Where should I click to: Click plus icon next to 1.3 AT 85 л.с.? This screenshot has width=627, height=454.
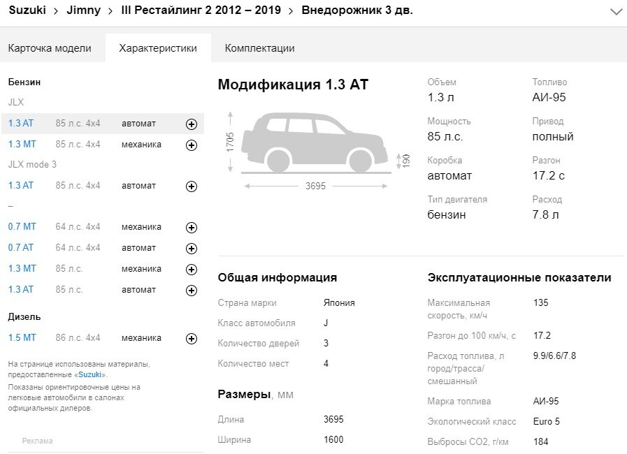coord(191,289)
